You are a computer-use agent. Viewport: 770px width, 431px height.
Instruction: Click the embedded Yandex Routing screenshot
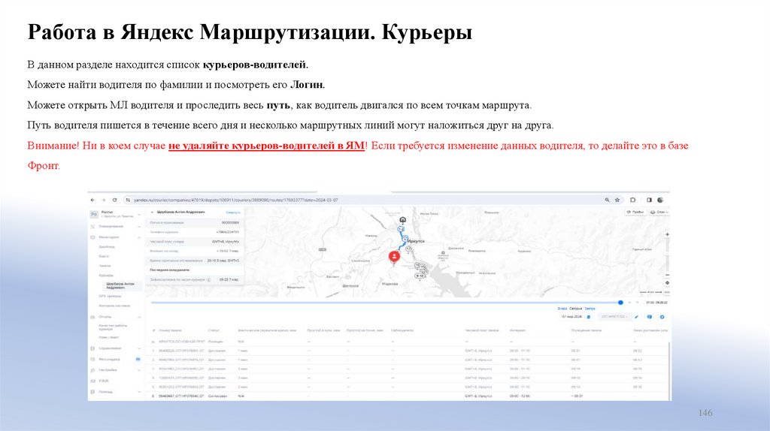coord(379,296)
